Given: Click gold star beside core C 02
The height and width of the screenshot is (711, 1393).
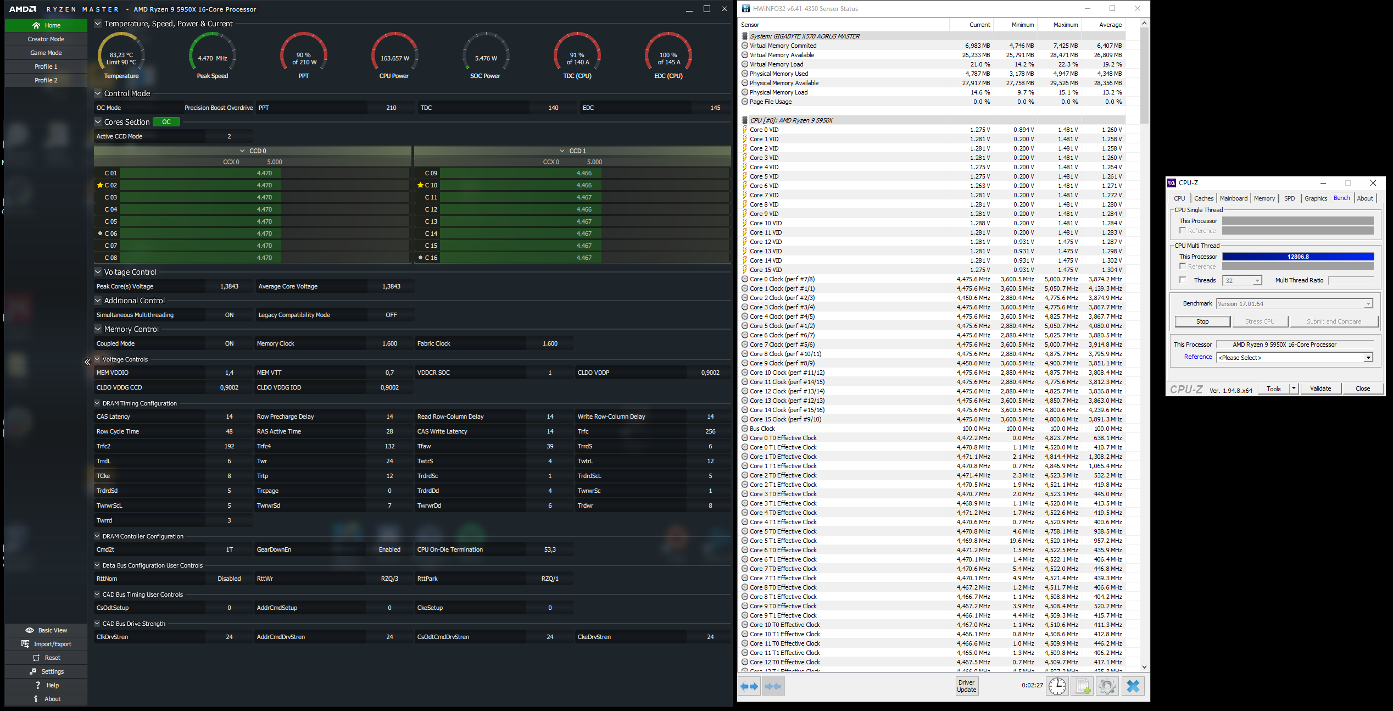Looking at the screenshot, I should (100, 185).
